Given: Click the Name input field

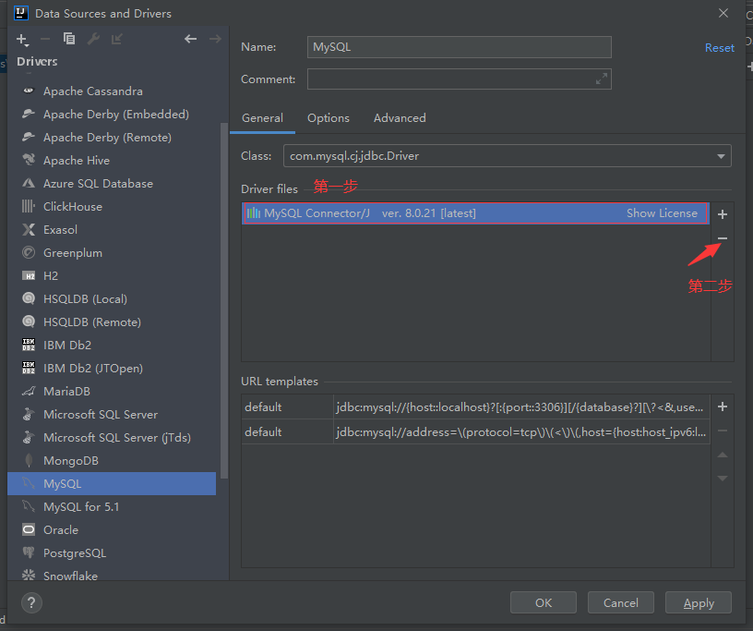Looking at the screenshot, I should [460, 47].
